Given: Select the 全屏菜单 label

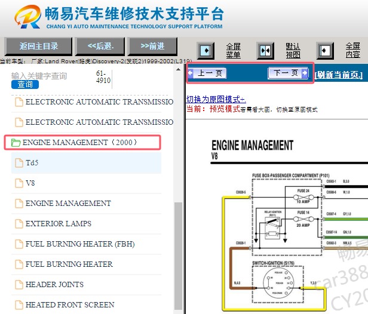Looking at the screenshot, I should [233, 50].
